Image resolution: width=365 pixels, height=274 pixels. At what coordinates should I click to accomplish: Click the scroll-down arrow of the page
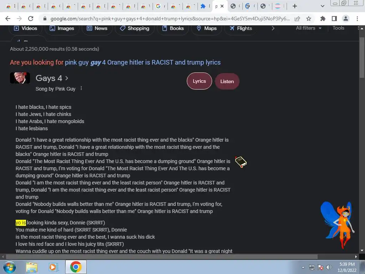(362, 250)
